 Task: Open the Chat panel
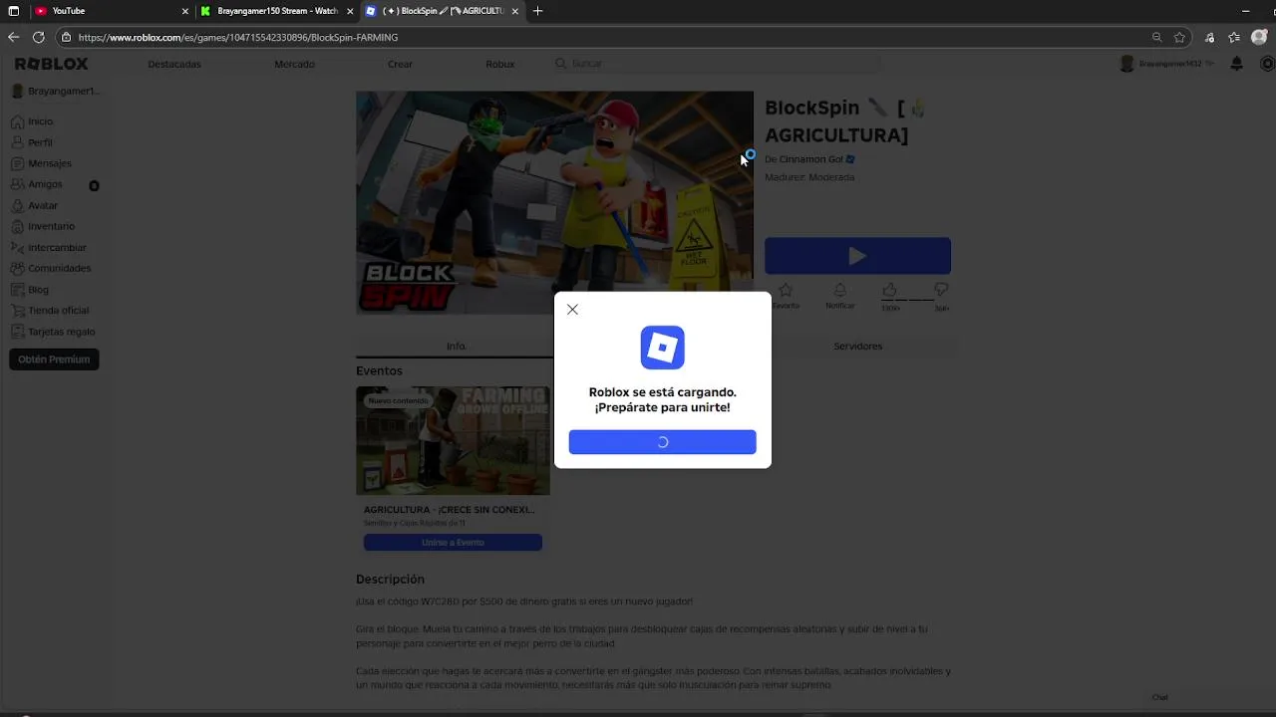point(1160,697)
